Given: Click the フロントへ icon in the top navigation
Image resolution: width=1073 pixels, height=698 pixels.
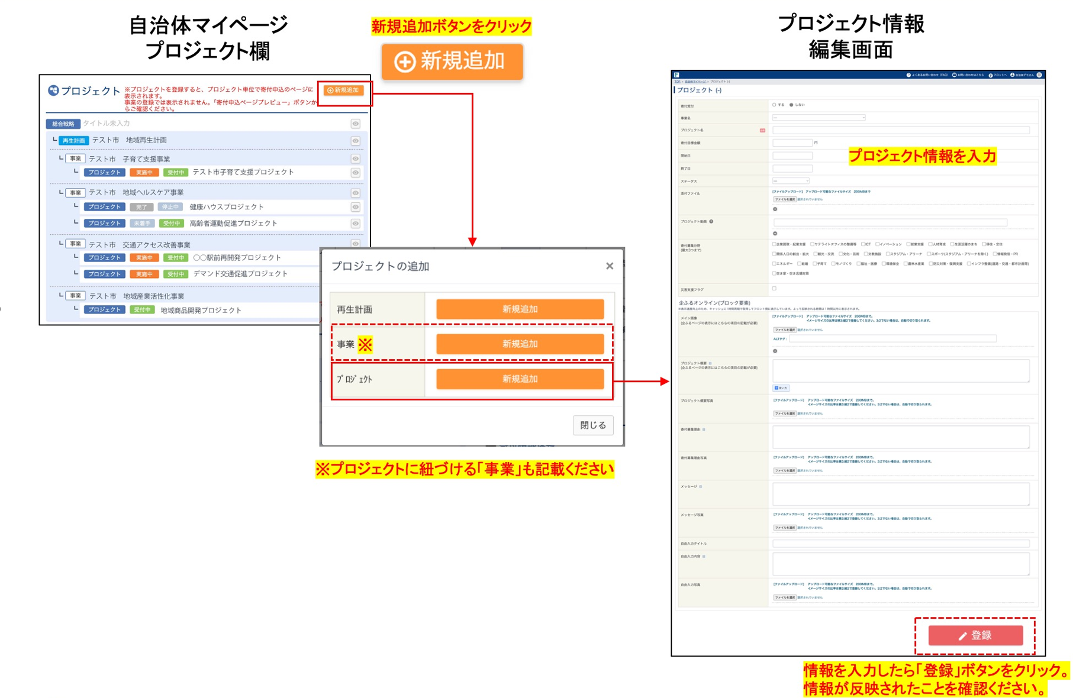Looking at the screenshot, I should [990, 75].
